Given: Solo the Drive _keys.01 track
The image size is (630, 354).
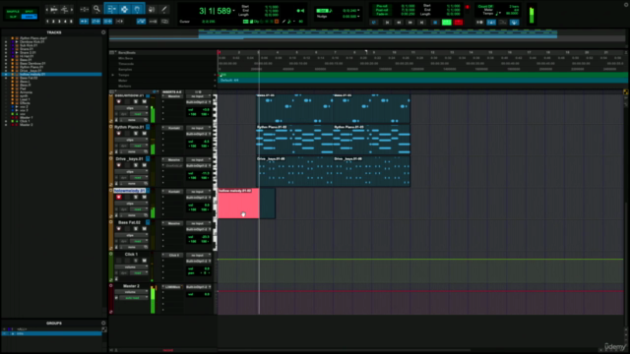Looking at the screenshot, I should pyautogui.click(x=136, y=165).
